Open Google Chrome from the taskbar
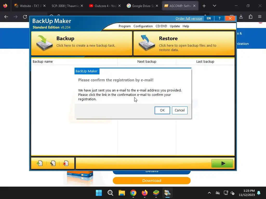The width and height of the screenshot is (266, 199). click(x=133, y=193)
